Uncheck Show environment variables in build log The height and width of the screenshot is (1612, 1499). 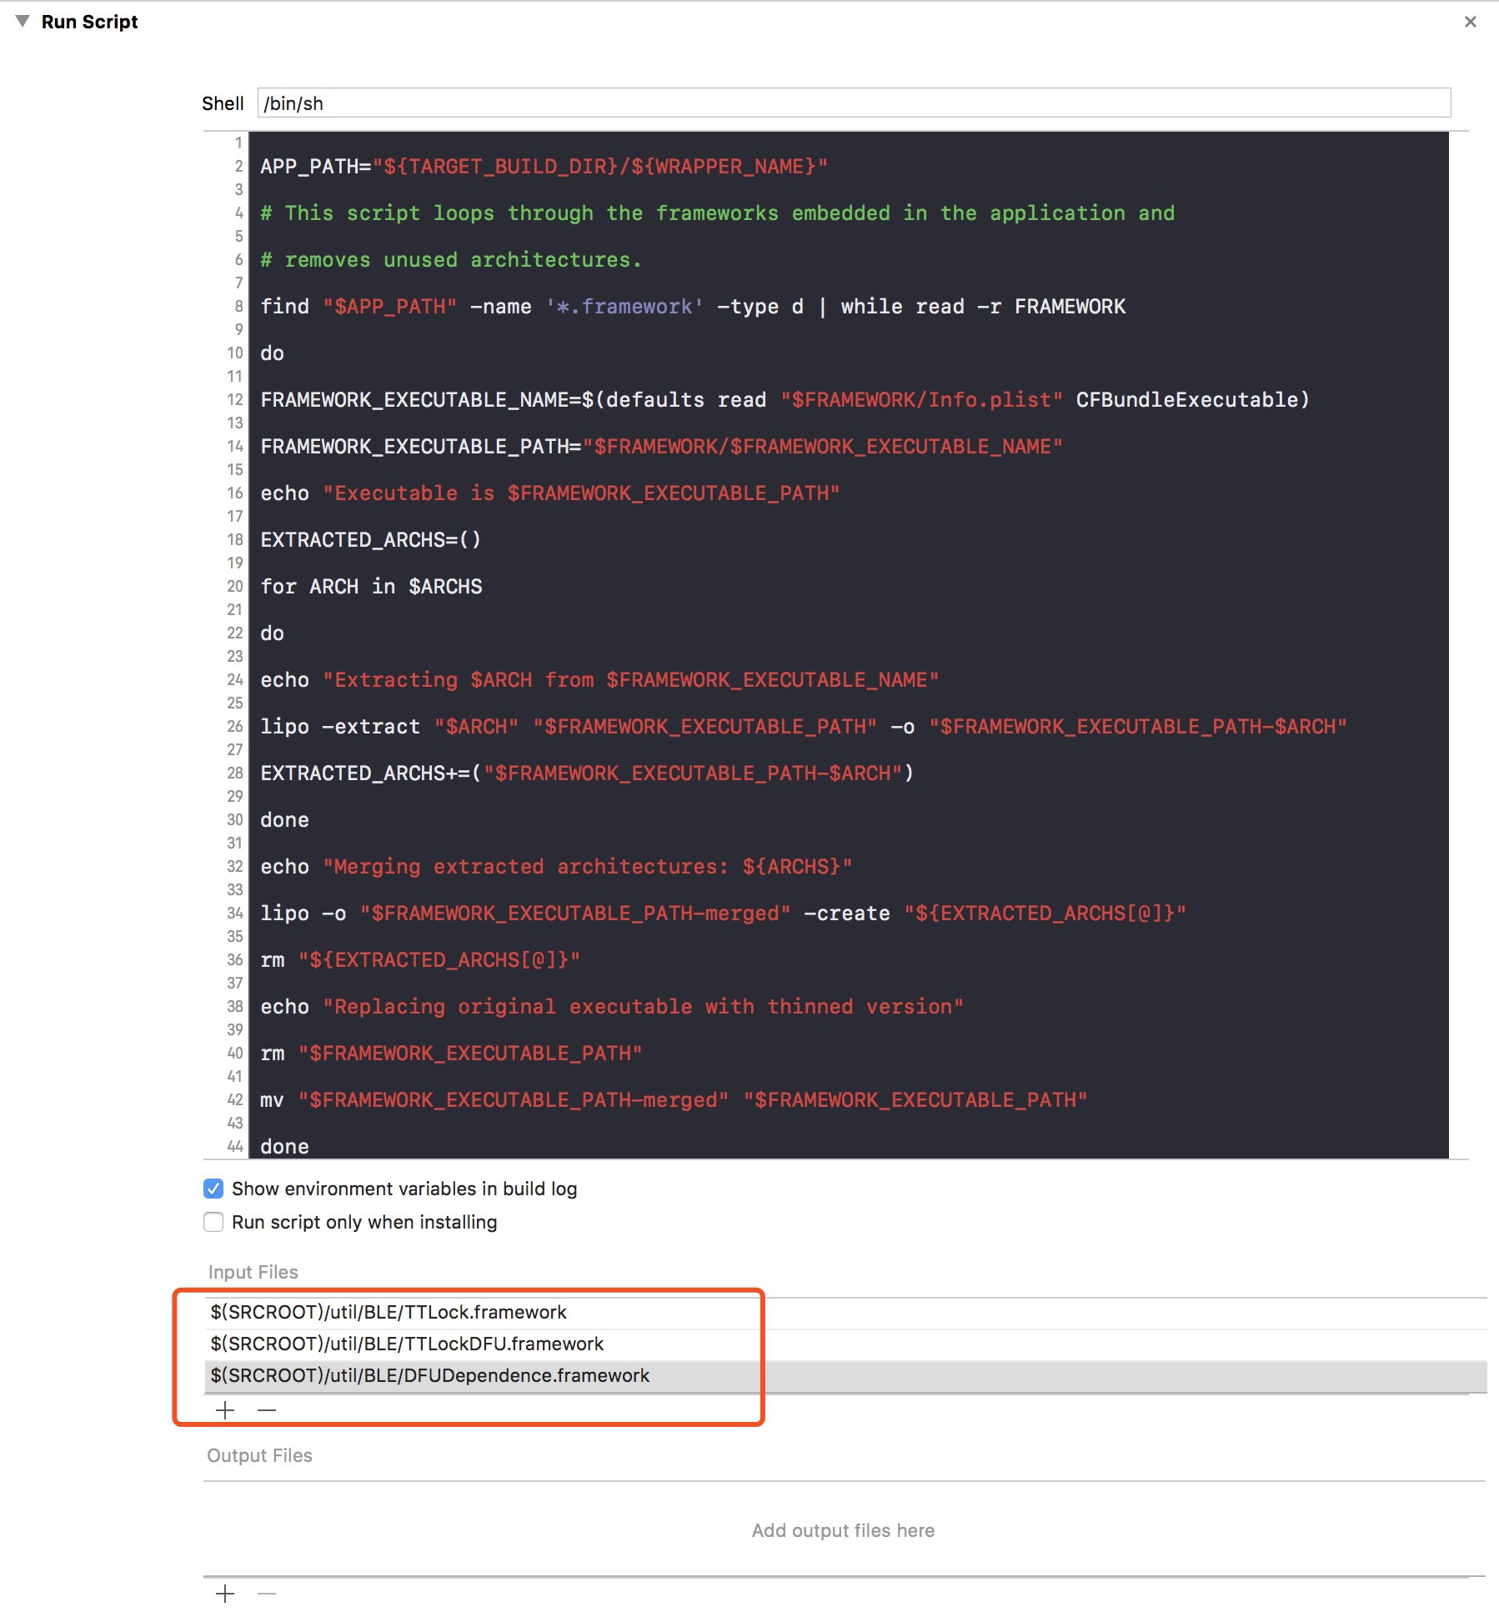[x=213, y=1189]
